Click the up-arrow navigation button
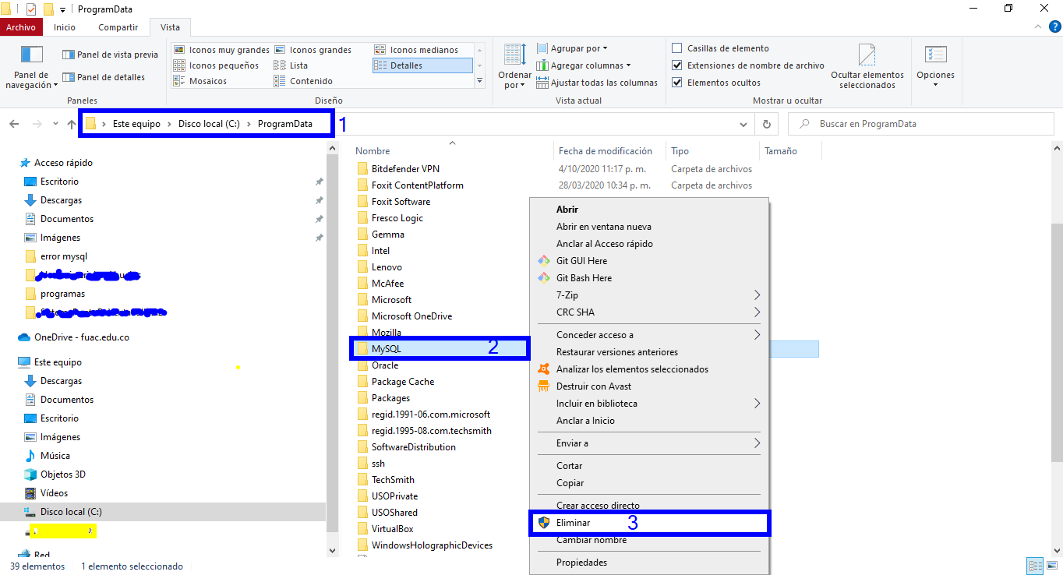 tap(72, 124)
